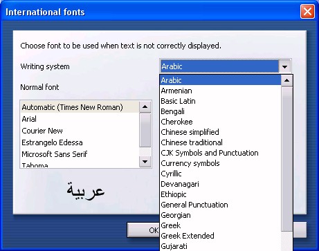Pick Currency symbols entry
The height and width of the screenshot is (251, 319).
221,163
